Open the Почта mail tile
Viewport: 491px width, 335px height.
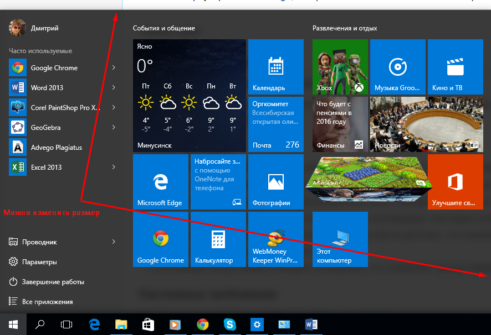pos(276,124)
